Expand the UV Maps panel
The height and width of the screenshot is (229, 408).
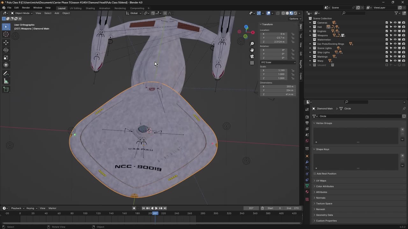321,181
